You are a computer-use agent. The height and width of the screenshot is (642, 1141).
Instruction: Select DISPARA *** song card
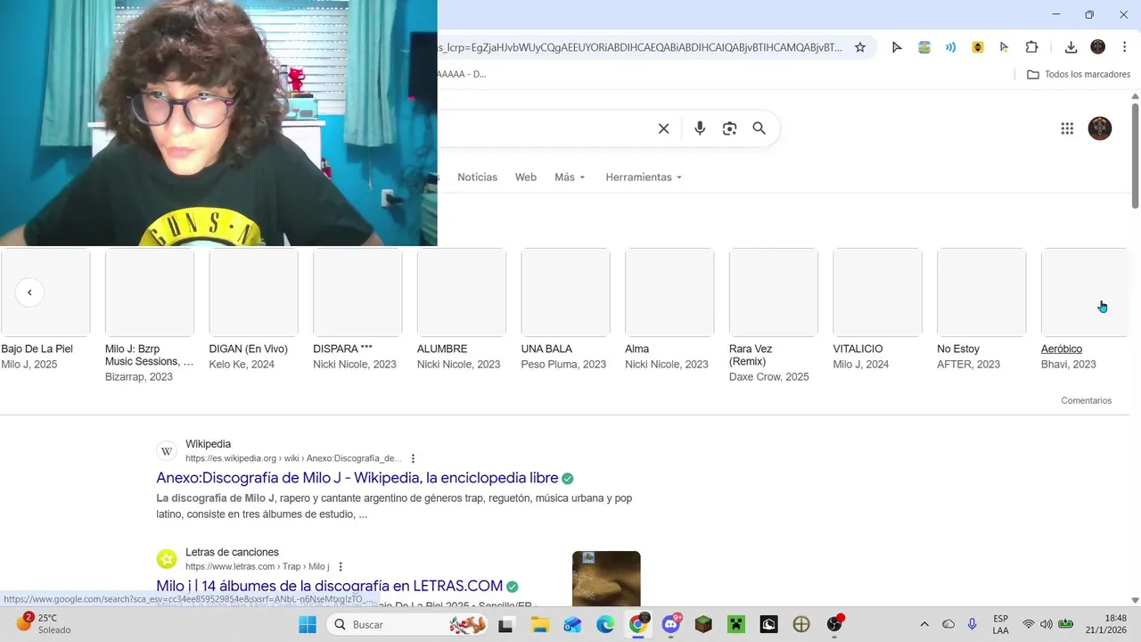click(x=357, y=309)
